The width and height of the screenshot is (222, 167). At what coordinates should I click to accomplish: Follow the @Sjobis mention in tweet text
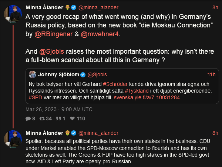pos(52,51)
